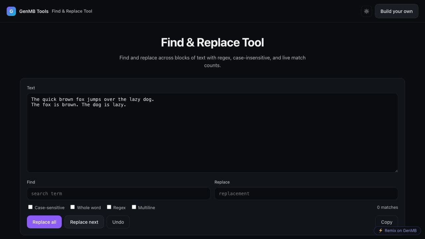Click the line 'The quick brown fox jumps'
Image resolution: width=425 pixels, height=239 pixels.
click(x=66, y=99)
